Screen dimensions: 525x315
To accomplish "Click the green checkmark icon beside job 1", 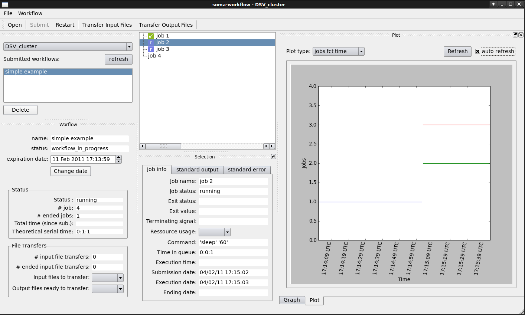I will click(151, 36).
